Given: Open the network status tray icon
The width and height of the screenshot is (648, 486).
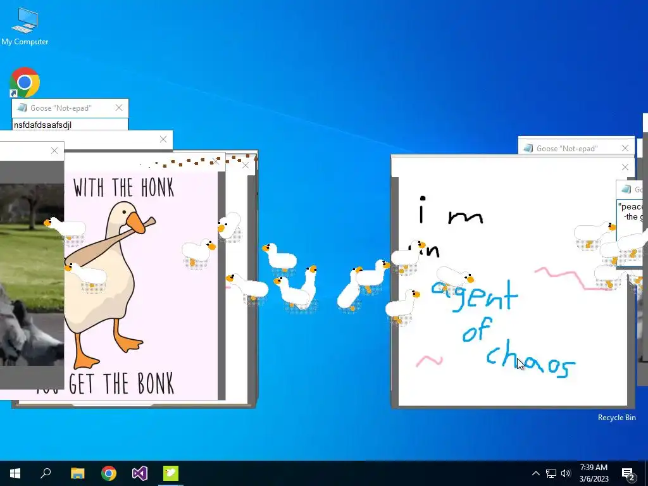Looking at the screenshot, I should [551, 473].
